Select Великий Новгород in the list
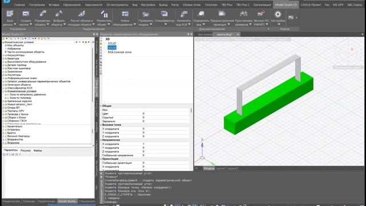 coord(18,136)
